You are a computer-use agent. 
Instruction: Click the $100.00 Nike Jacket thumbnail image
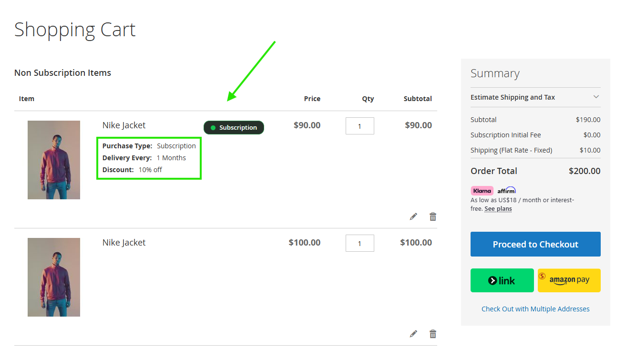(x=54, y=277)
